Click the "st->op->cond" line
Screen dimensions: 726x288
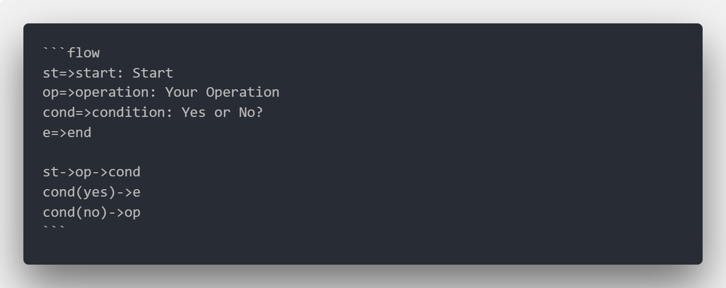(91, 172)
